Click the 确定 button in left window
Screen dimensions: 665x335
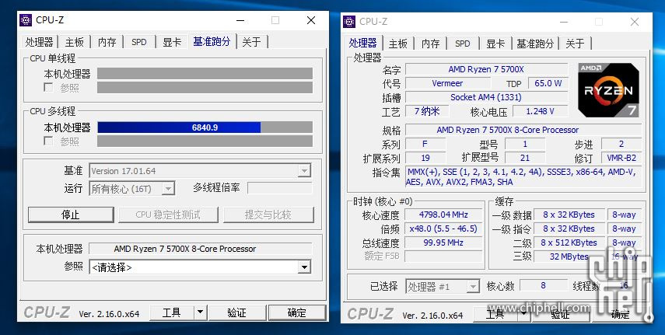297,313
